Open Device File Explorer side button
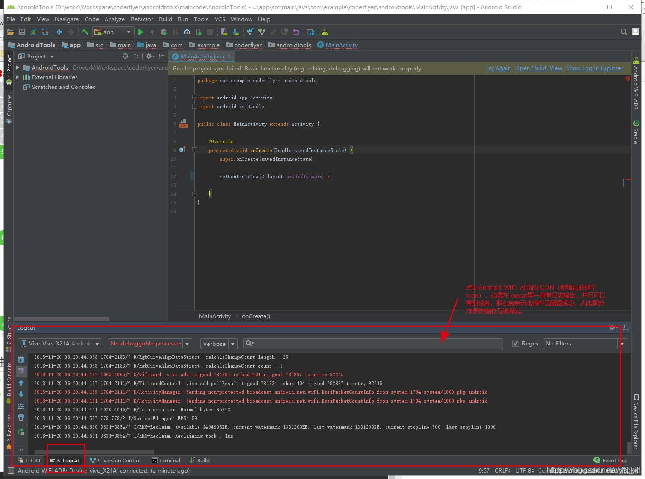Screen dimensions: 645x479 pos(636,421)
